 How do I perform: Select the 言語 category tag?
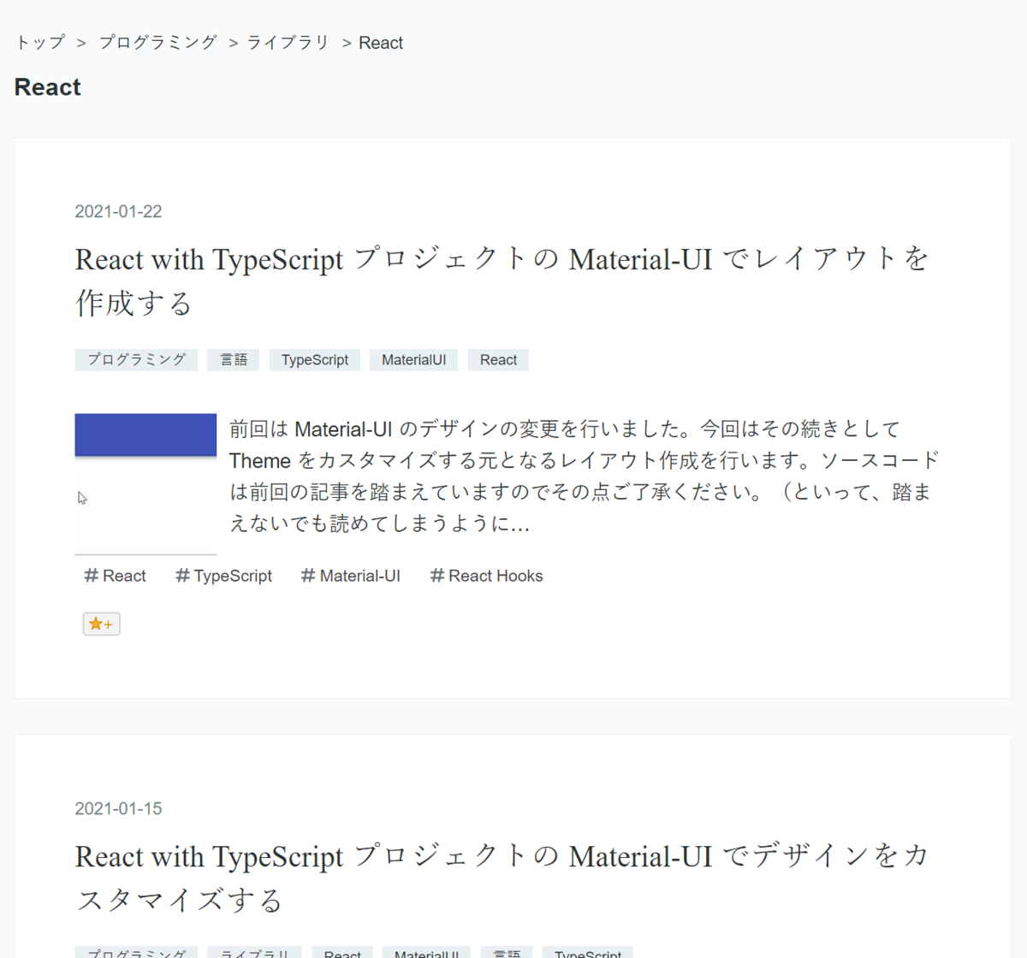(x=233, y=359)
